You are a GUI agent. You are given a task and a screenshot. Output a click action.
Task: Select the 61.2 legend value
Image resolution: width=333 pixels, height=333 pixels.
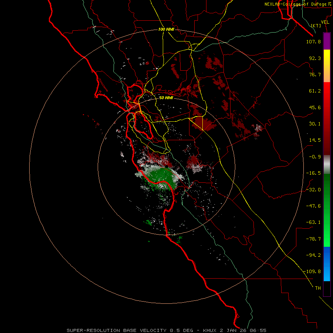point(315,91)
